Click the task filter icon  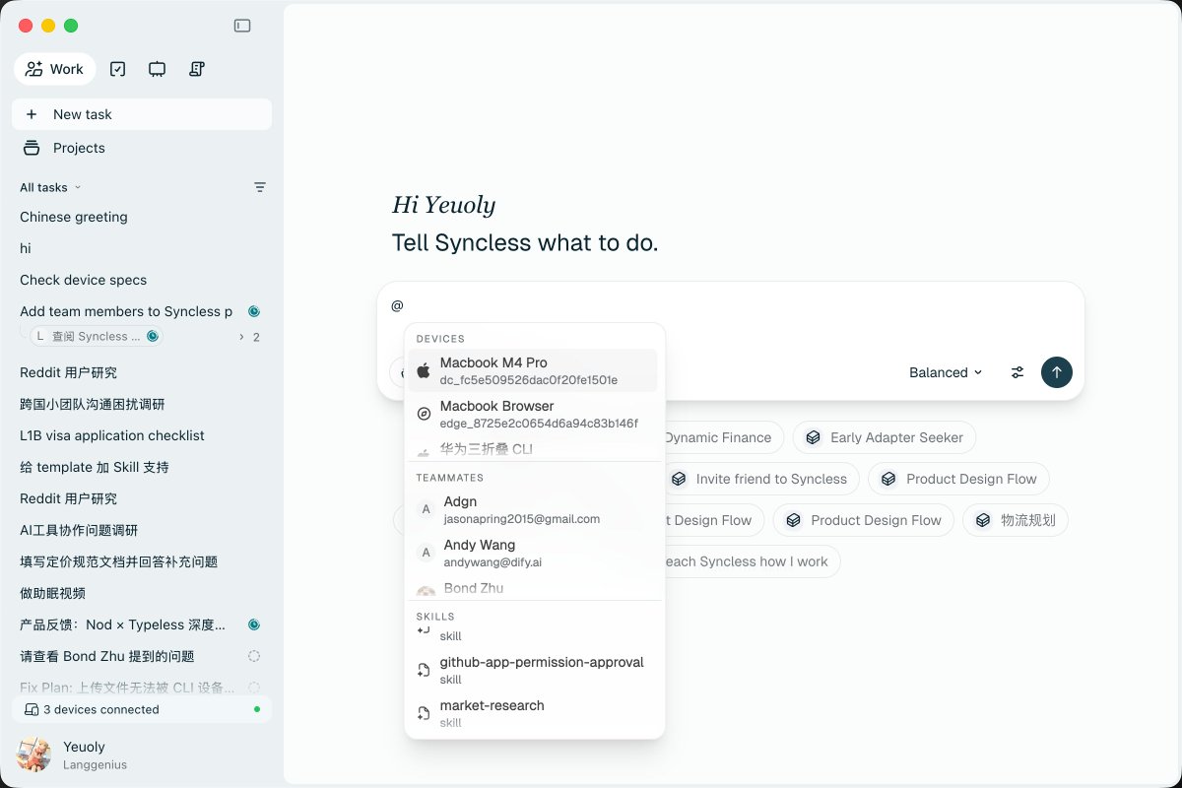[x=260, y=187]
